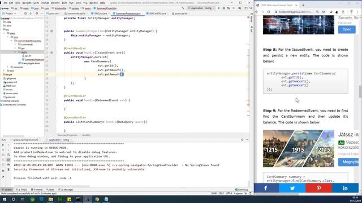Select pom.xml in the project tree
Screen dimensions: 362x203
click(x=9, y=97)
